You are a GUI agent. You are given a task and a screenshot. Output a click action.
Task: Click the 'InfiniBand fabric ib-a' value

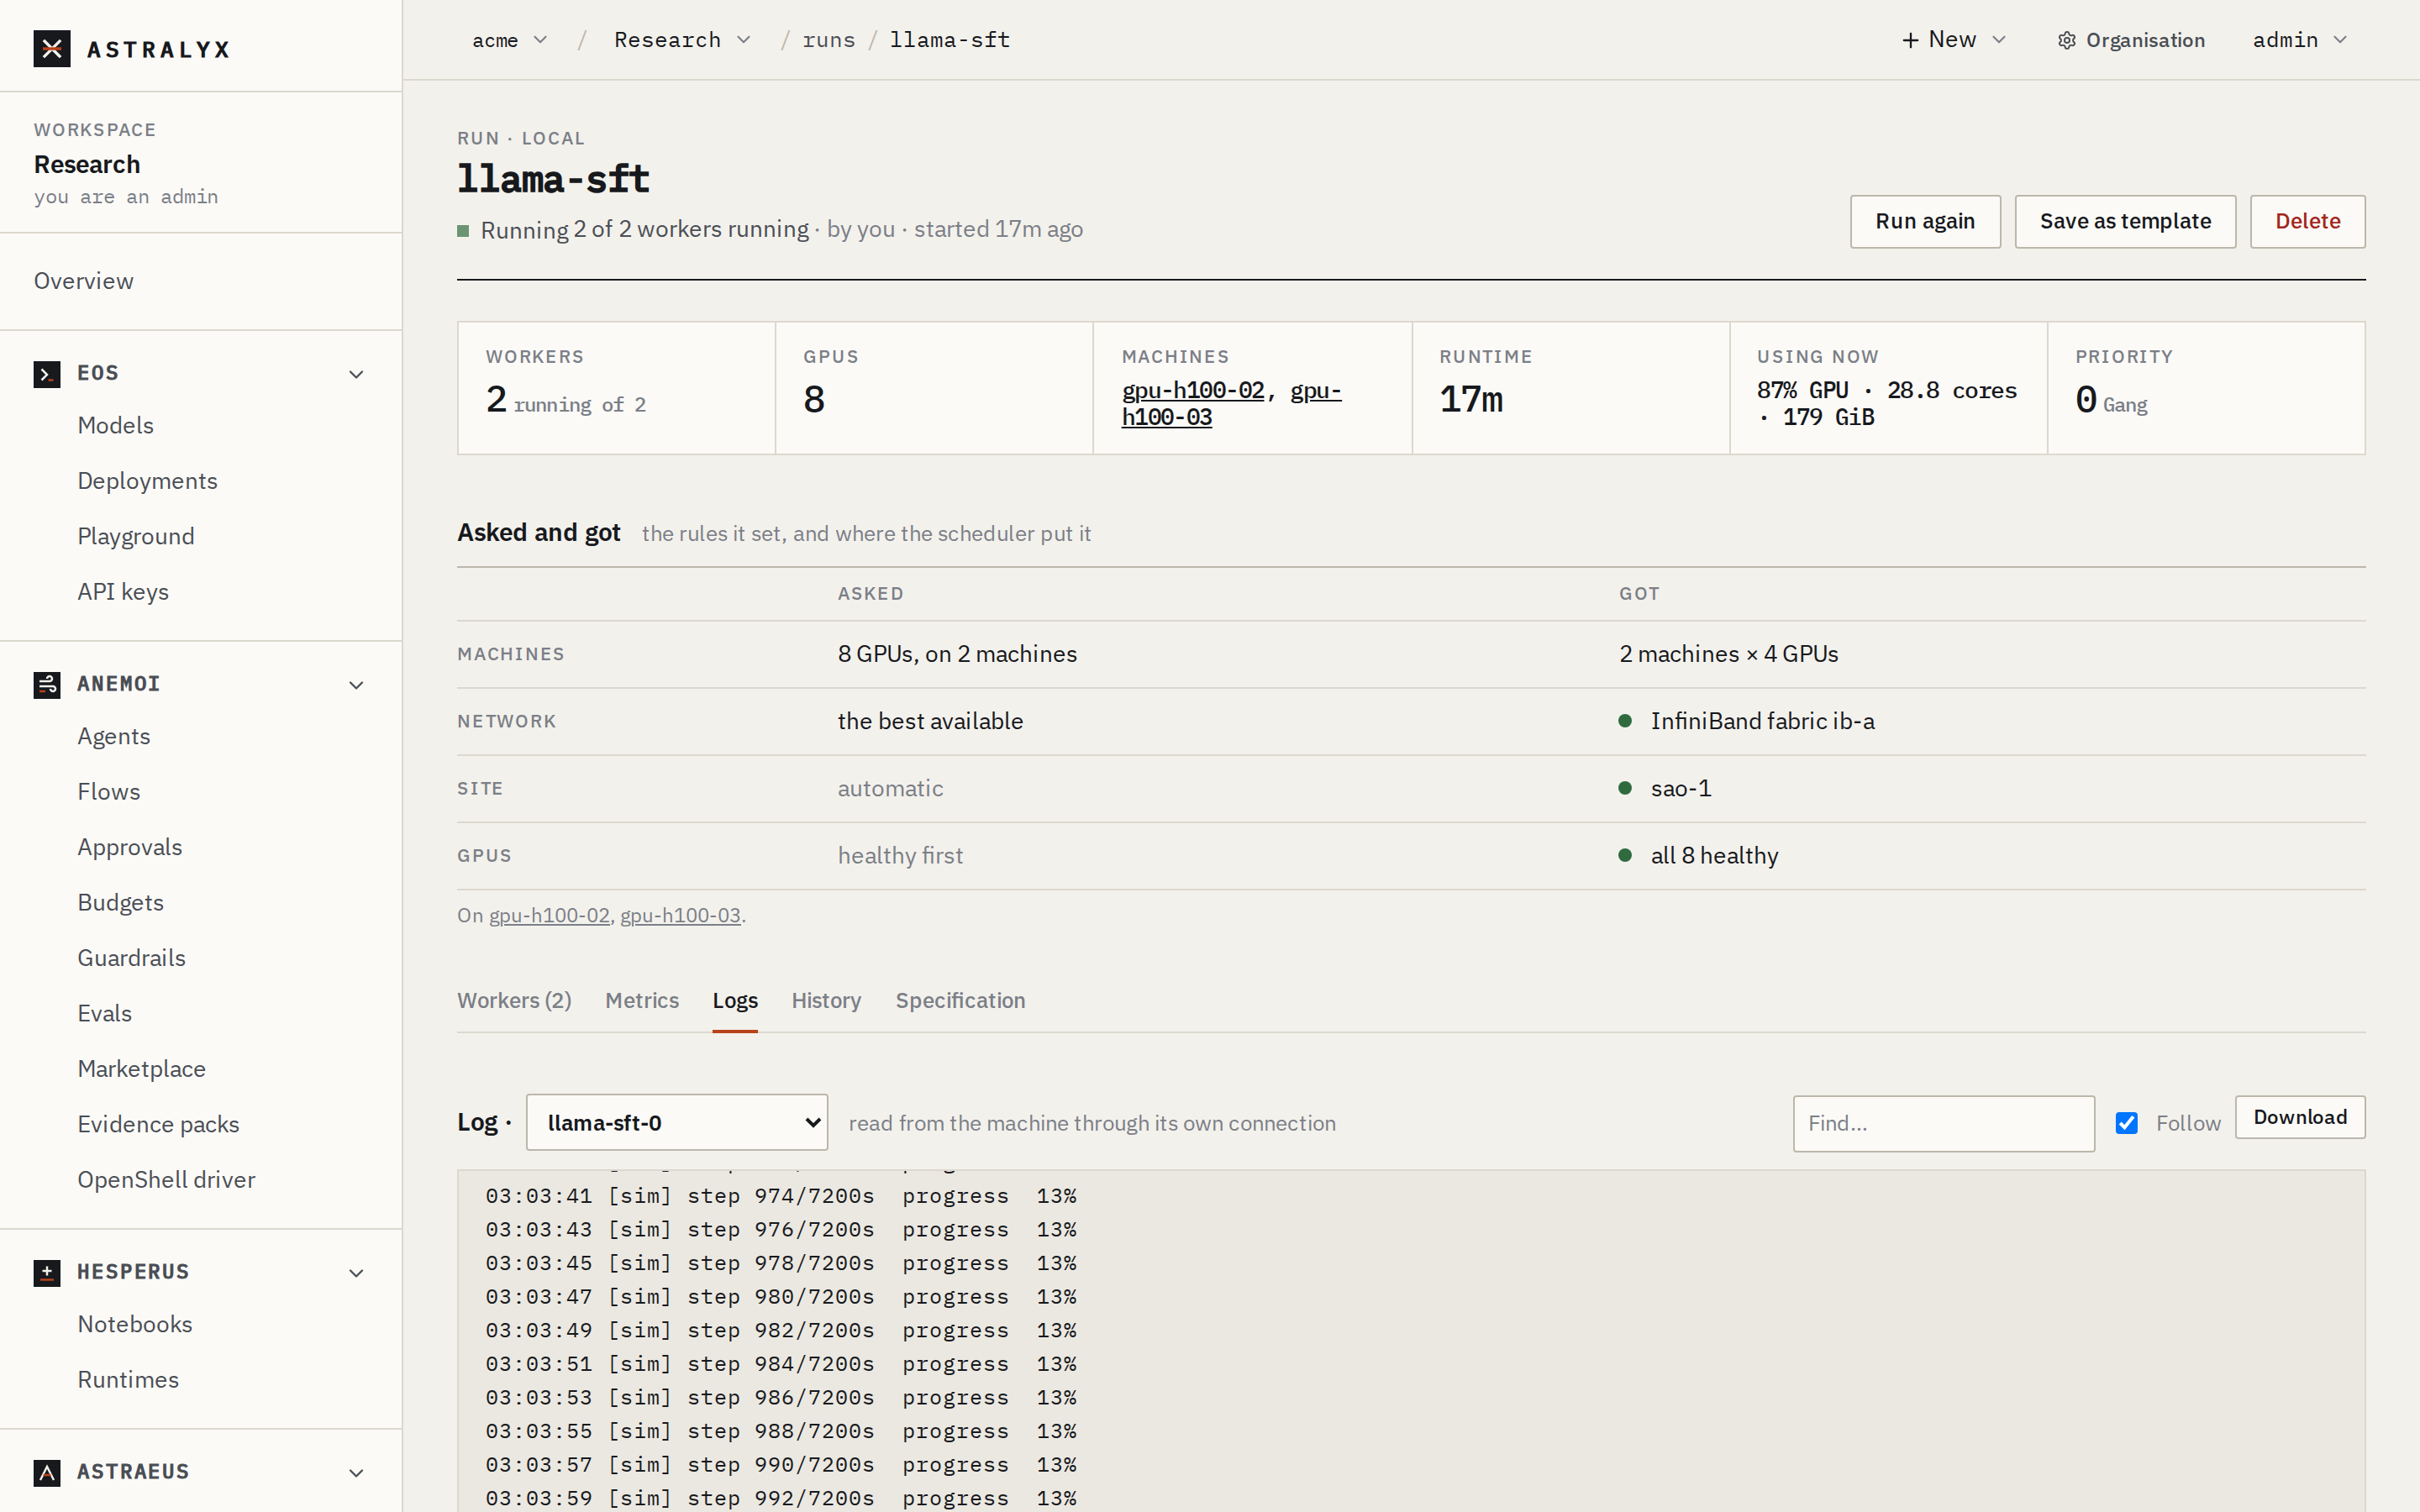coord(1762,721)
